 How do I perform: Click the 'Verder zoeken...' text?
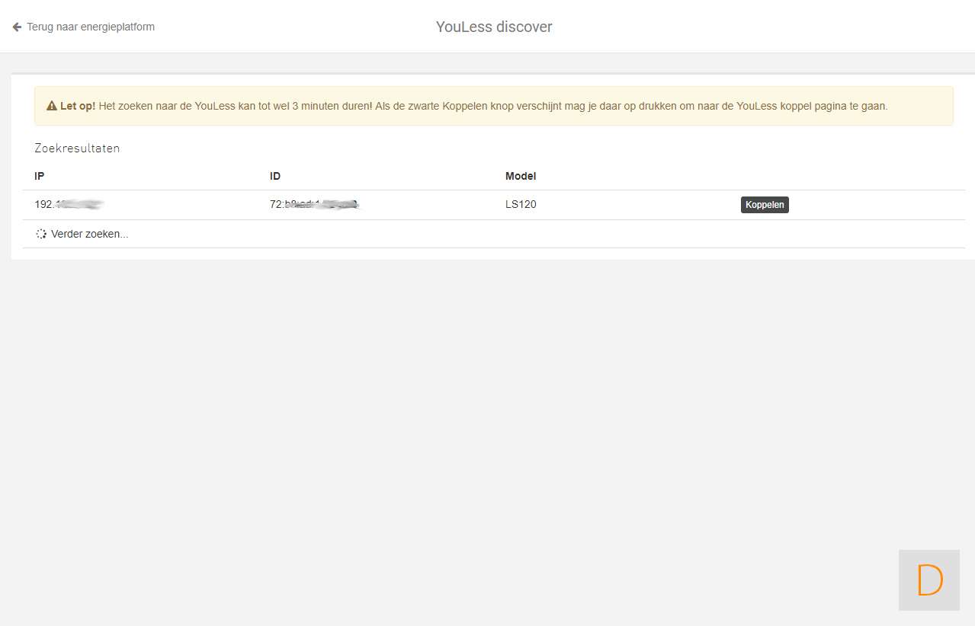(90, 234)
